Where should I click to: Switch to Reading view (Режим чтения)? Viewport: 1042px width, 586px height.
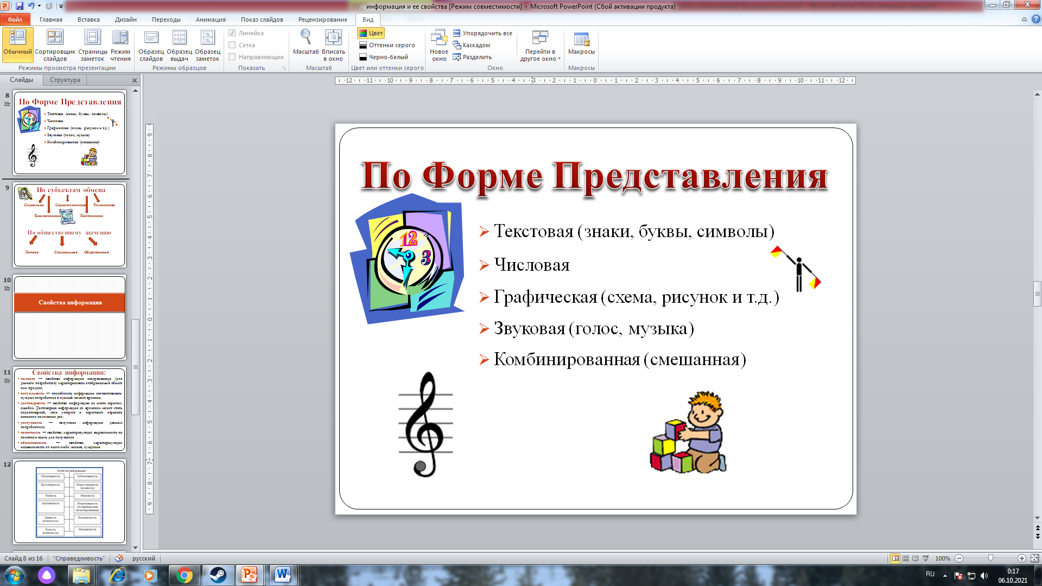pos(120,45)
